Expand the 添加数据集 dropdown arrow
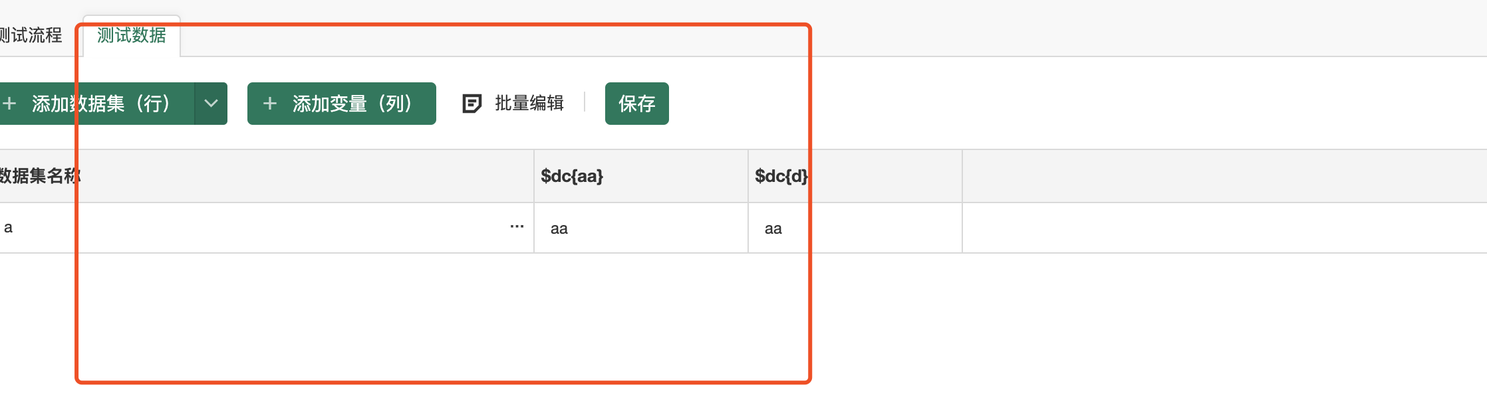The image size is (1487, 409). [211, 104]
